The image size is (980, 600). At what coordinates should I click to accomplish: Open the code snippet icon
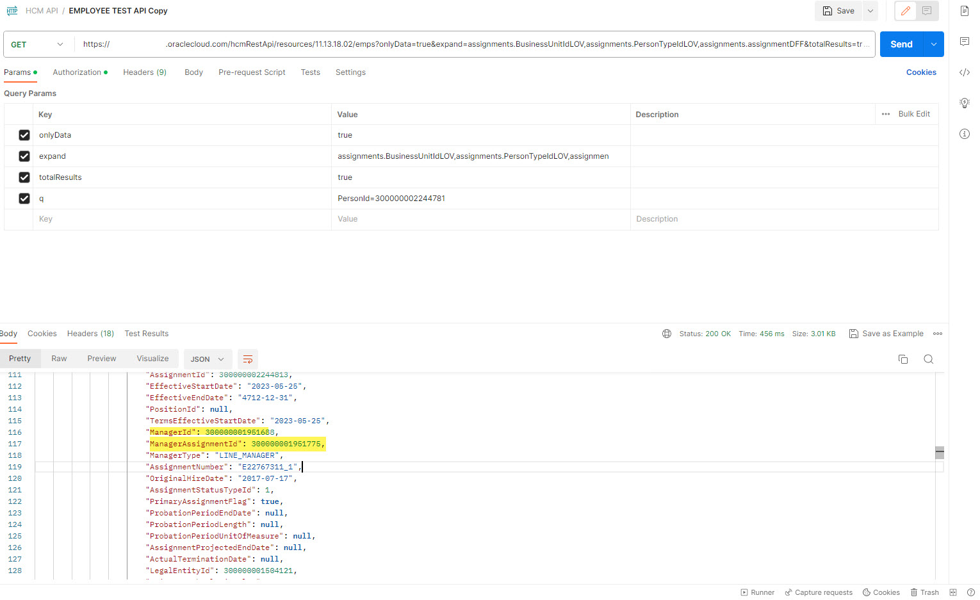(x=964, y=72)
